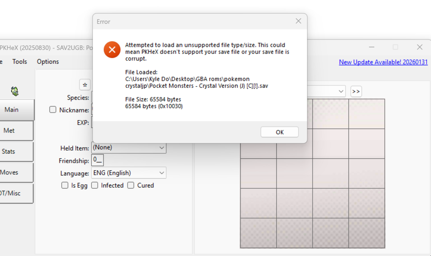Maximize the PKHeX window
Image resolution: width=431 pixels, height=256 pixels.
395,47
